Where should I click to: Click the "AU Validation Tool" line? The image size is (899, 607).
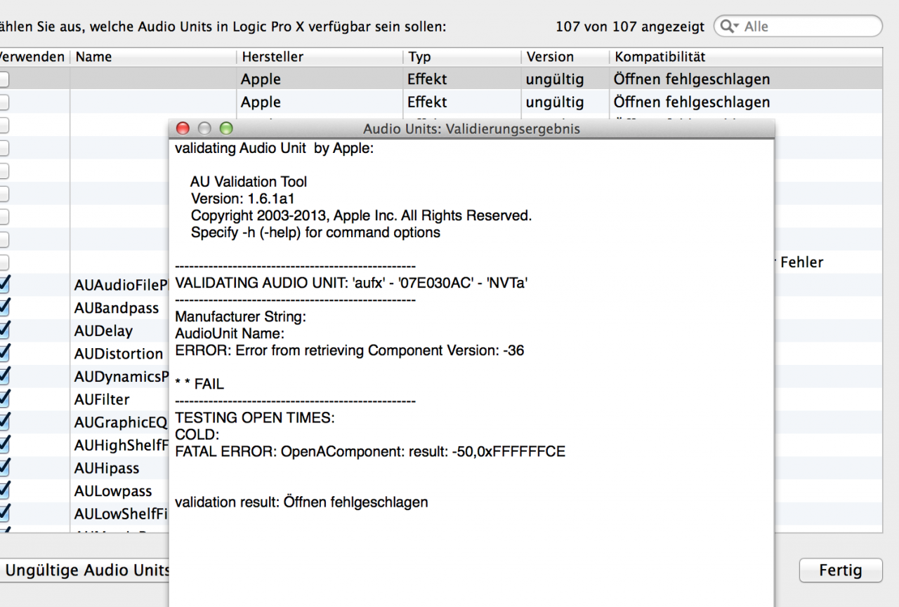[x=249, y=182]
